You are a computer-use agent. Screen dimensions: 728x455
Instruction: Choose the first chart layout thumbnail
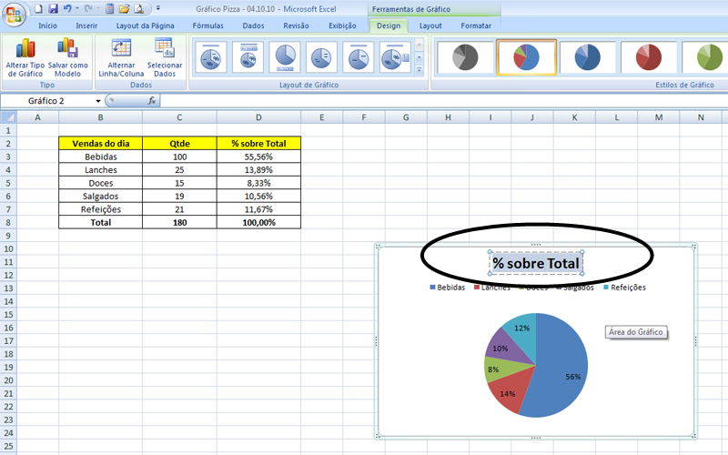210,56
